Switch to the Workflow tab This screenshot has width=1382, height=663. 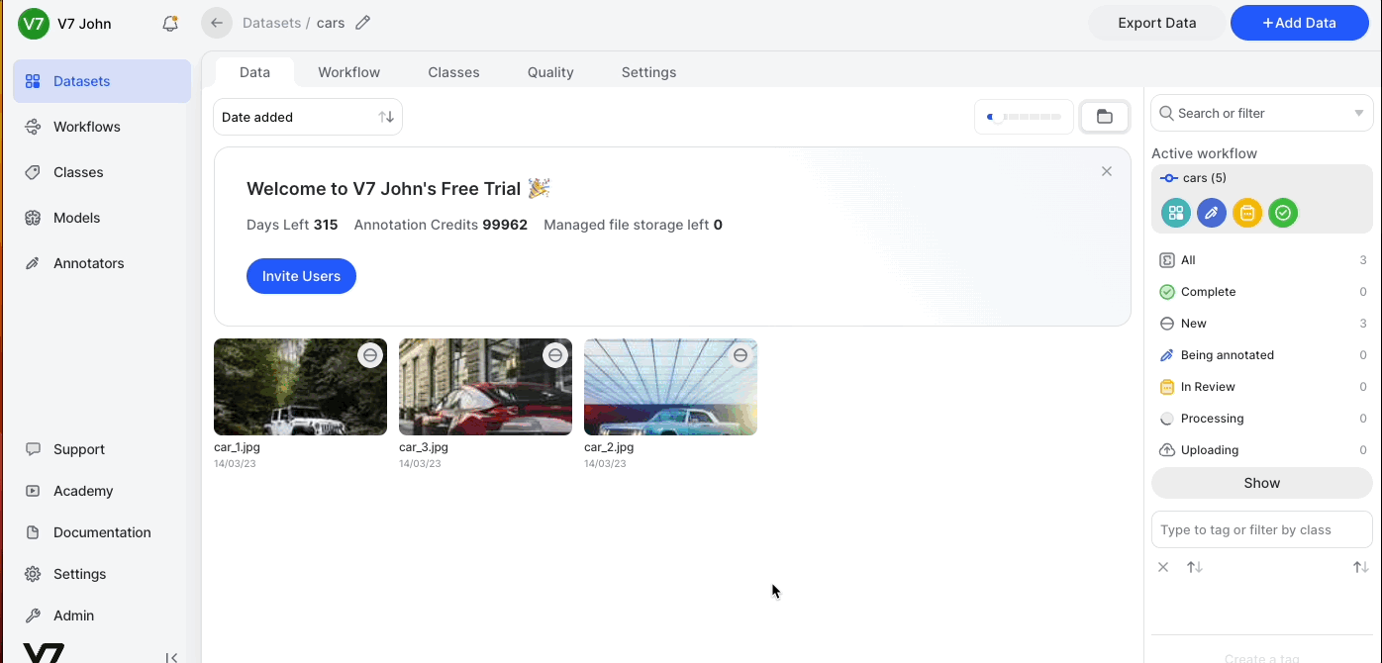pyautogui.click(x=349, y=72)
